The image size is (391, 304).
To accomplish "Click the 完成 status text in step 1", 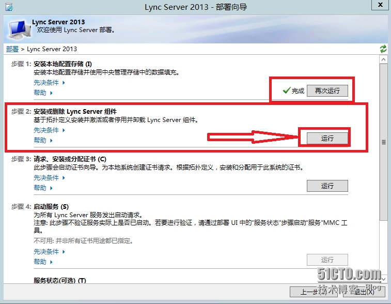I will coord(298,91).
